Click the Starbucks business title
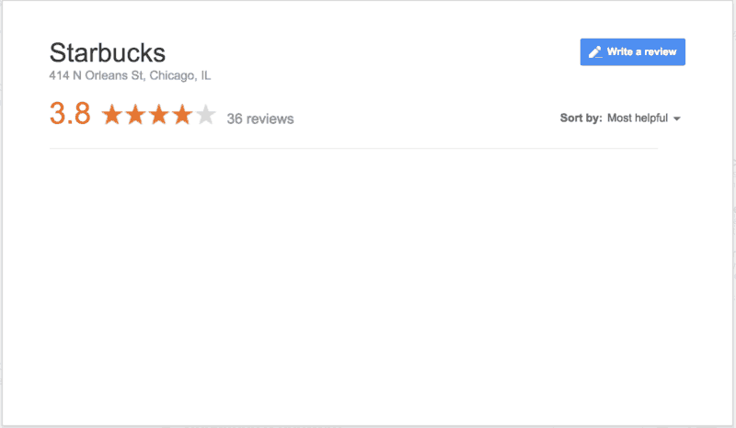The height and width of the screenshot is (428, 736). [x=108, y=52]
